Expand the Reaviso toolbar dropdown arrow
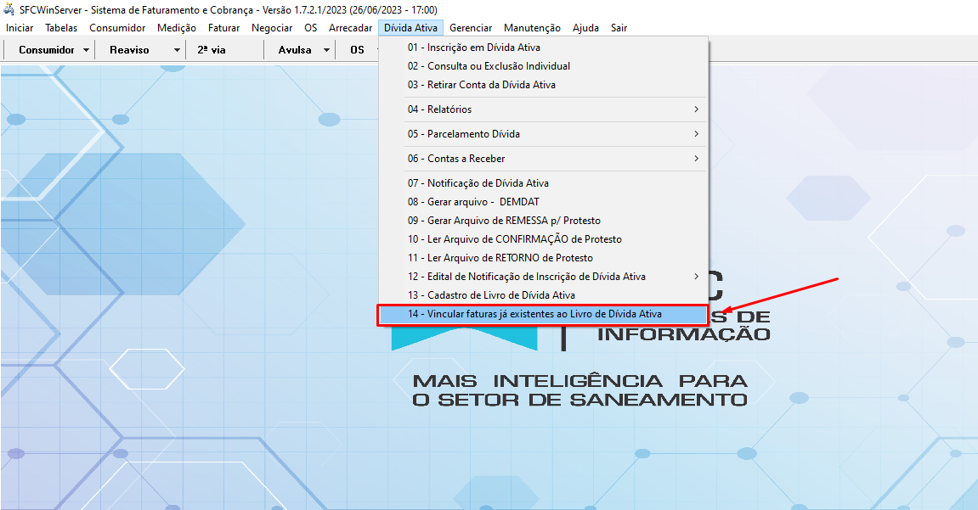 [x=177, y=50]
